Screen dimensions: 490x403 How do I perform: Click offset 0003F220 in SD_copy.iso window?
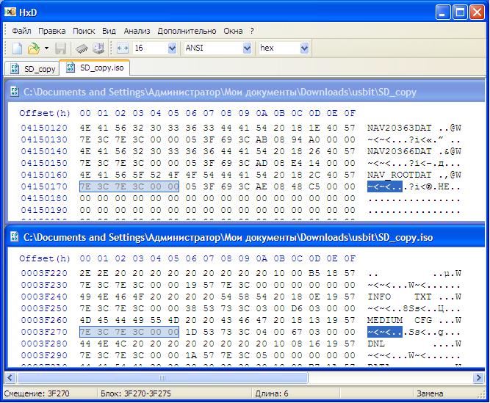(x=44, y=273)
